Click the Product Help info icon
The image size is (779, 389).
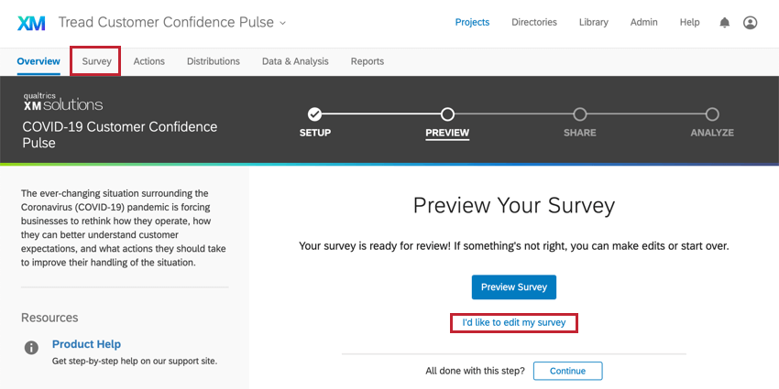click(x=31, y=348)
